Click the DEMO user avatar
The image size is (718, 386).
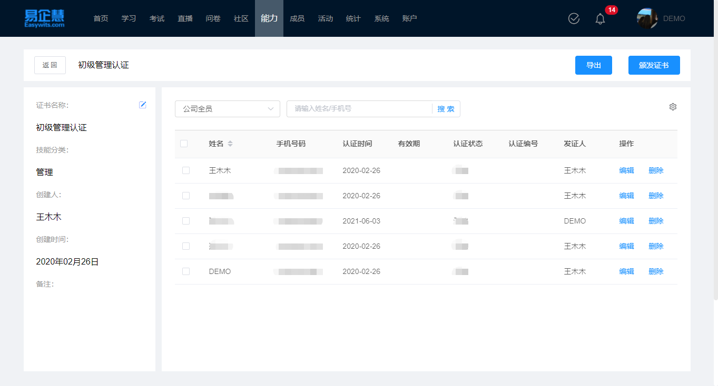click(x=647, y=18)
